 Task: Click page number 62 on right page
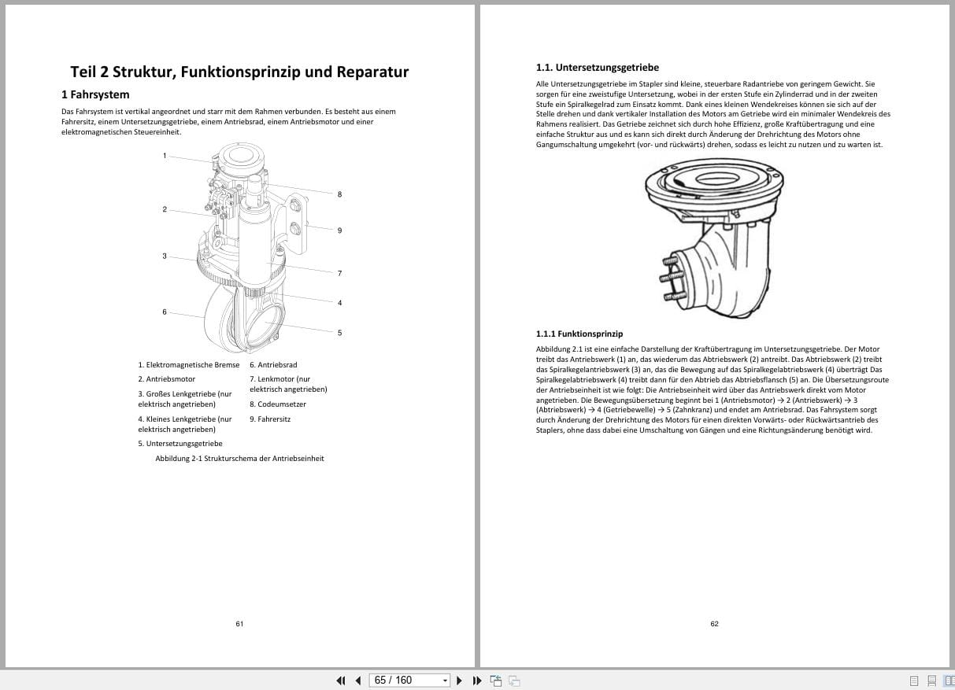click(714, 623)
